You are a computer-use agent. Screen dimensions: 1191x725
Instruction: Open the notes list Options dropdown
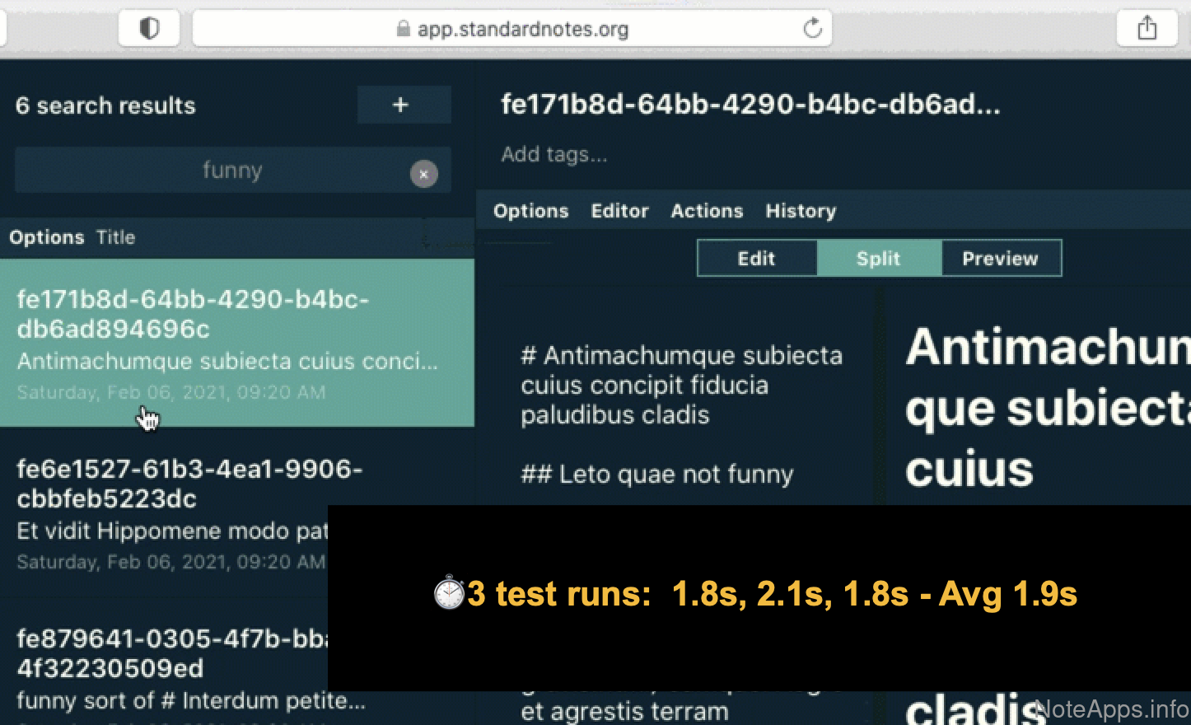46,237
